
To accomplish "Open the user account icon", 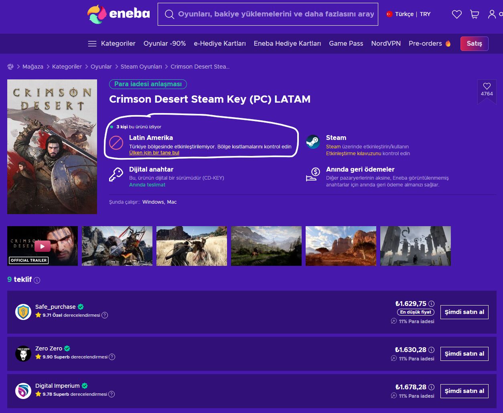I will point(492,14).
